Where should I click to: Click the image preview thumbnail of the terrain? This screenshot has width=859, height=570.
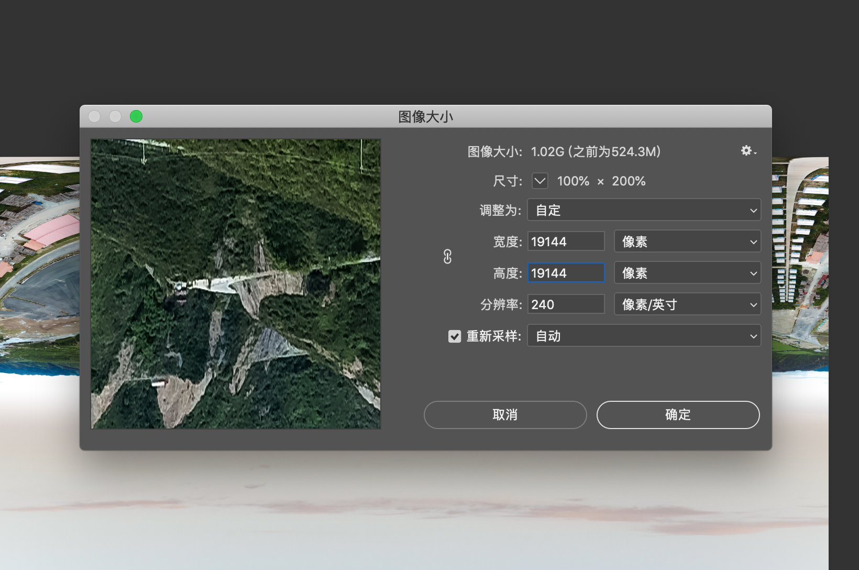click(x=235, y=283)
